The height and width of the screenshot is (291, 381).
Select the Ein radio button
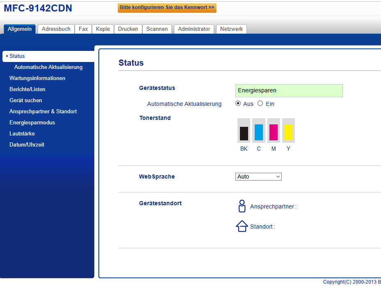pyautogui.click(x=260, y=103)
